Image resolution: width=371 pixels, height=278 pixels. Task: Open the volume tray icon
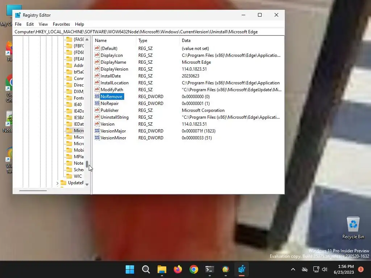point(325,269)
